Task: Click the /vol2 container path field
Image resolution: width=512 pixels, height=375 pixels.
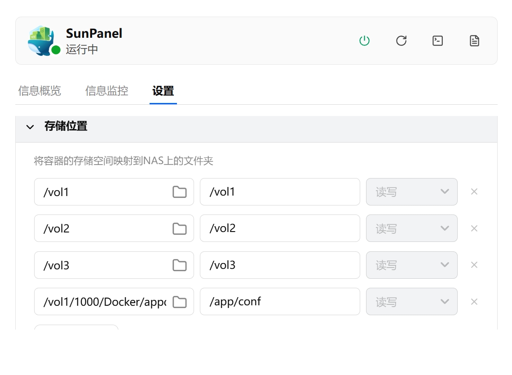Action: click(x=279, y=228)
